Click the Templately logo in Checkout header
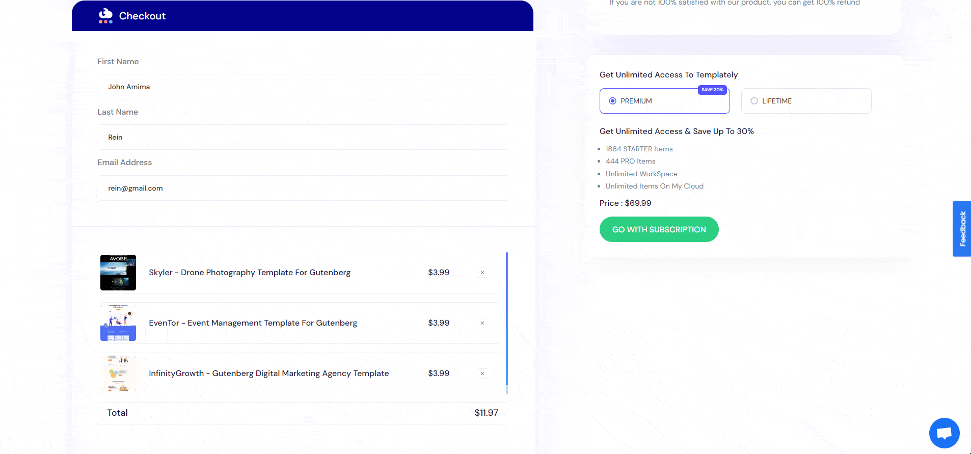Image resolution: width=971 pixels, height=454 pixels. (105, 16)
